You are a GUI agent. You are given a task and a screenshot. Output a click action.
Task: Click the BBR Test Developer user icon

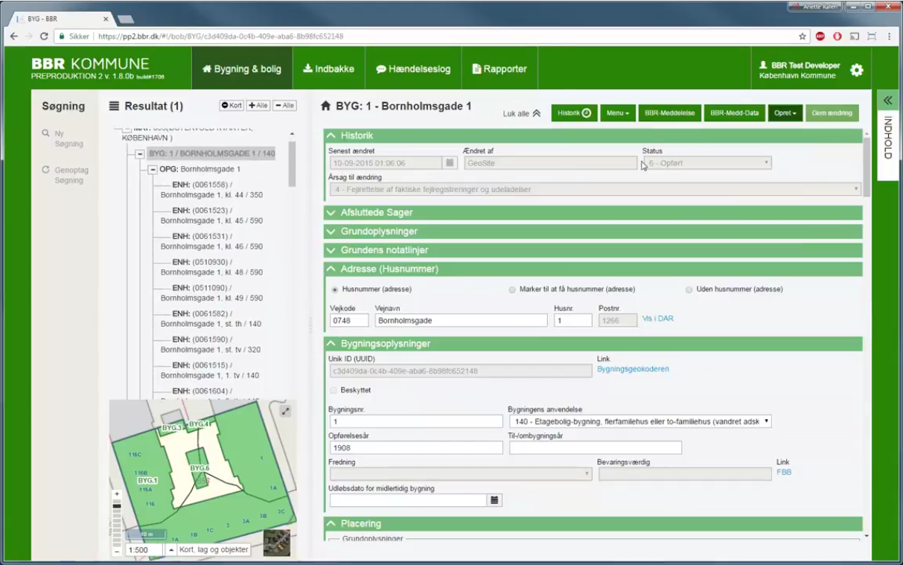[764, 66]
